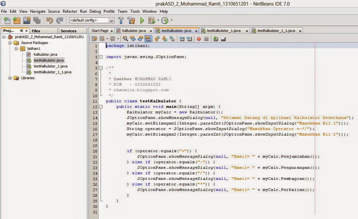The height and width of the screenshot is (219, 358).
Task: Build the project with the hammer icon
Action: (x=121, y=20)
